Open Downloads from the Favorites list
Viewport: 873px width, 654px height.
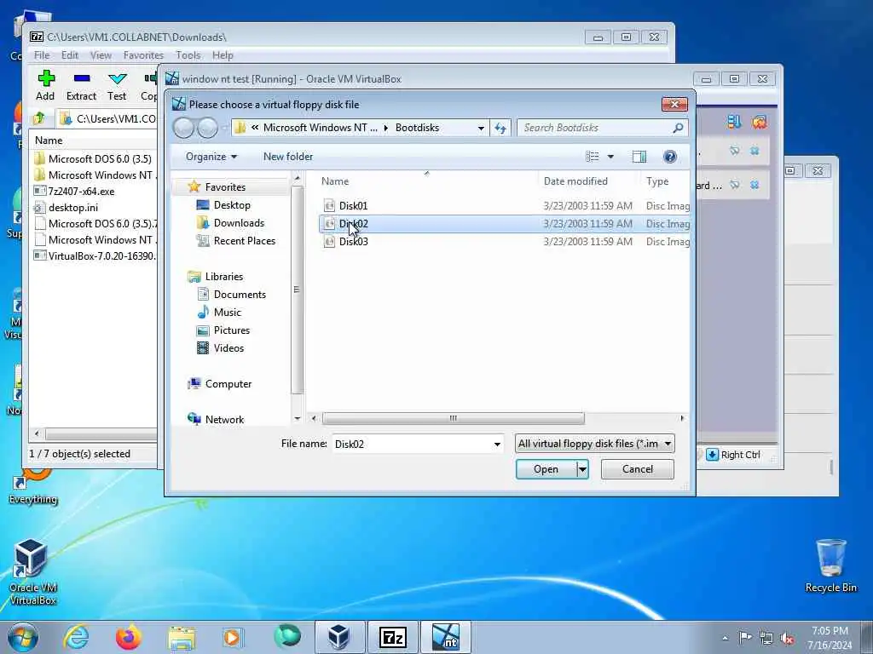tap(239, 223)
